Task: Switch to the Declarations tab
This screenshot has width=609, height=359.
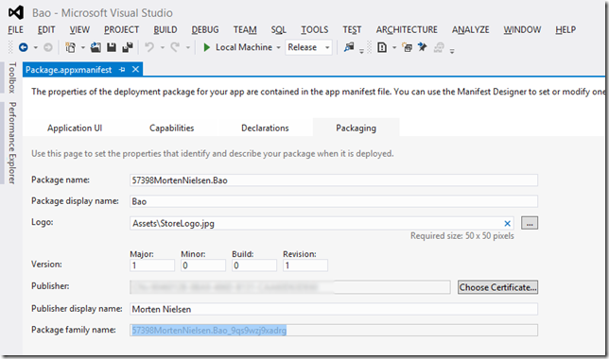Action: [265, 128]
